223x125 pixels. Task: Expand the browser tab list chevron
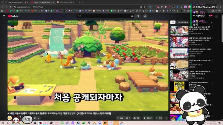click(x=2, y=2)
